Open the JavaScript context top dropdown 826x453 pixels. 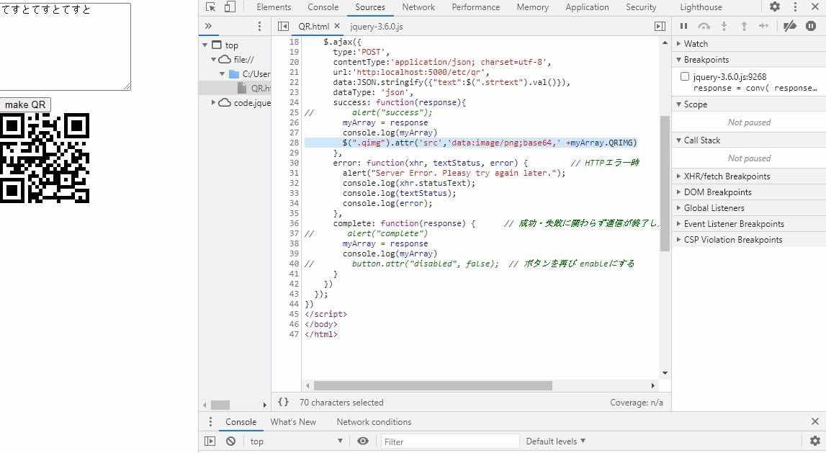(x=297, y=441)
